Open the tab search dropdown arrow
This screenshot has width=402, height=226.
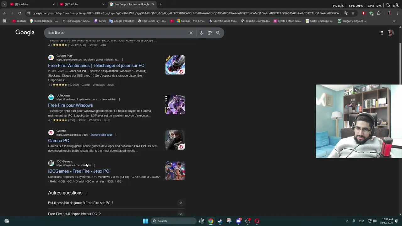pos(4,4)
